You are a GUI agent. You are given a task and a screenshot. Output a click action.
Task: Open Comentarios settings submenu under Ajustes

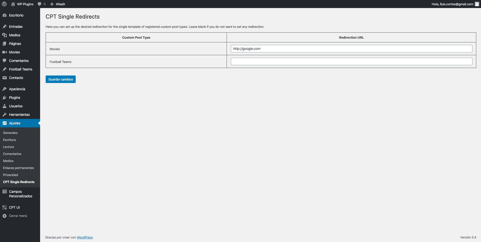point(12,154)
